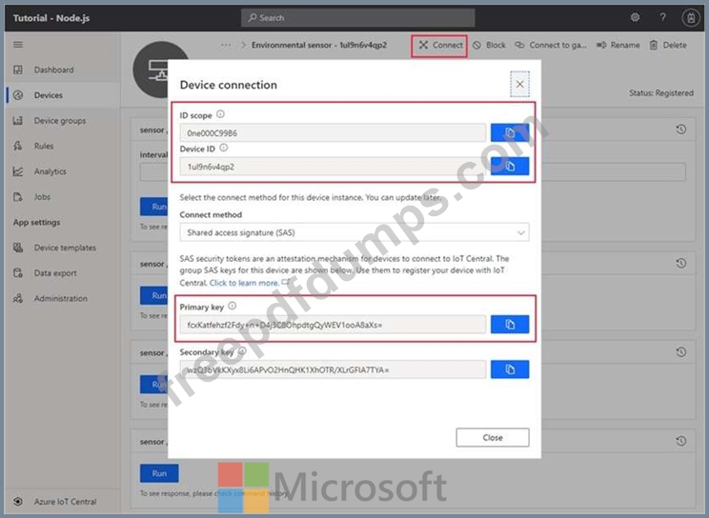709x518 pixels.
Task: Close the Device connection dialog with X
Action: coord(519,84)
